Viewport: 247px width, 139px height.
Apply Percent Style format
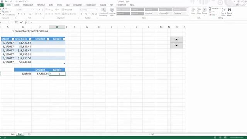(86, 14)
